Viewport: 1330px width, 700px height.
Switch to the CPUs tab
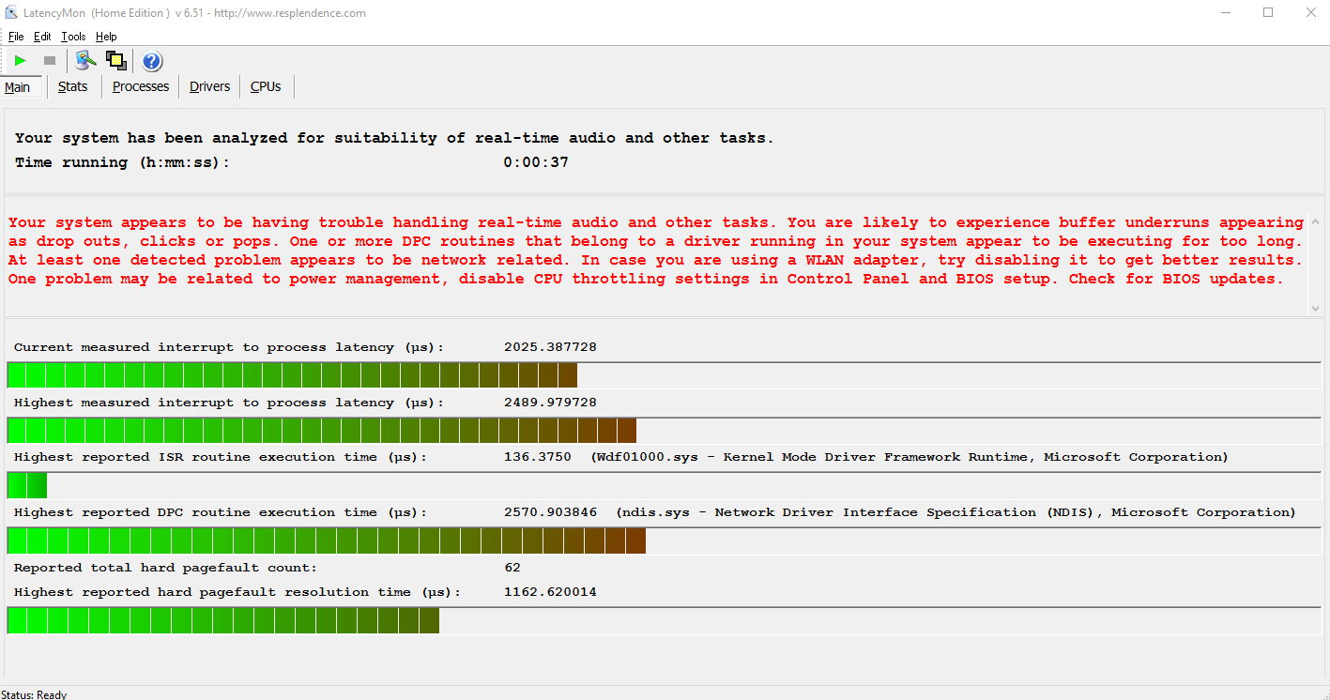click(x=266, y=86)
